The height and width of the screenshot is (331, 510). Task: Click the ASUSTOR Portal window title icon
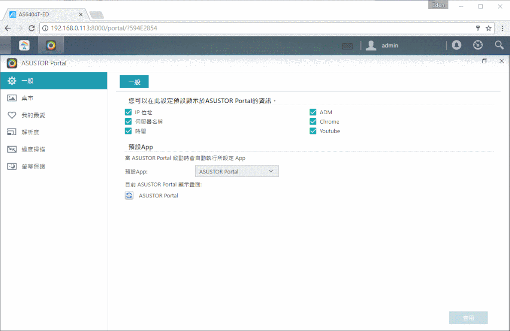12,63
